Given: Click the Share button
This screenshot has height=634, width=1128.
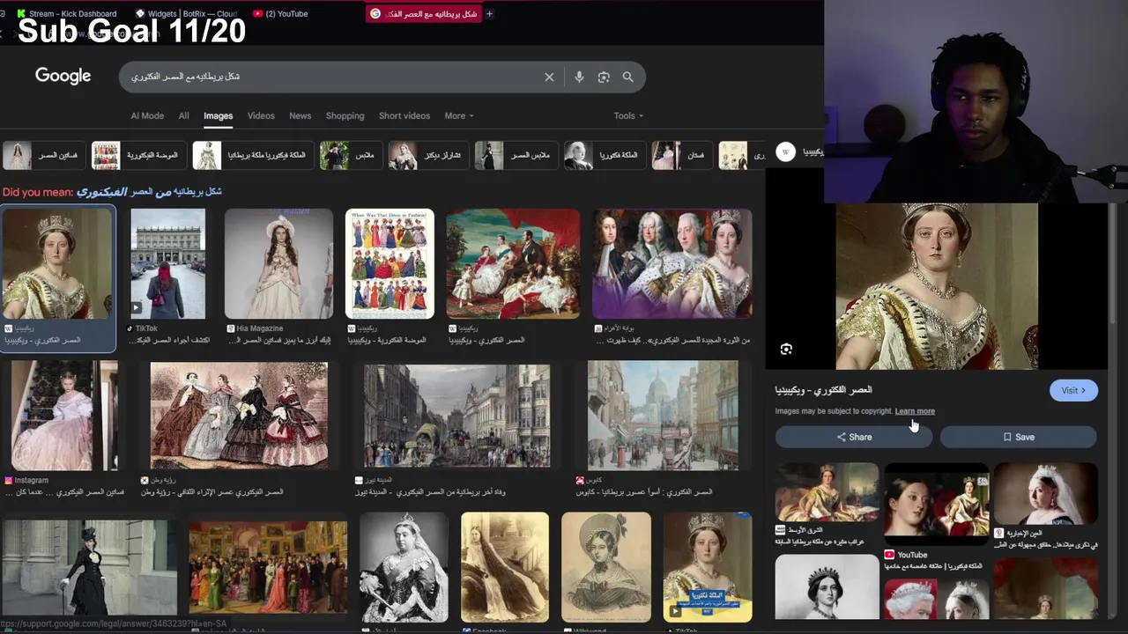Looking at the screenshot, I should (x=853, y=437).
